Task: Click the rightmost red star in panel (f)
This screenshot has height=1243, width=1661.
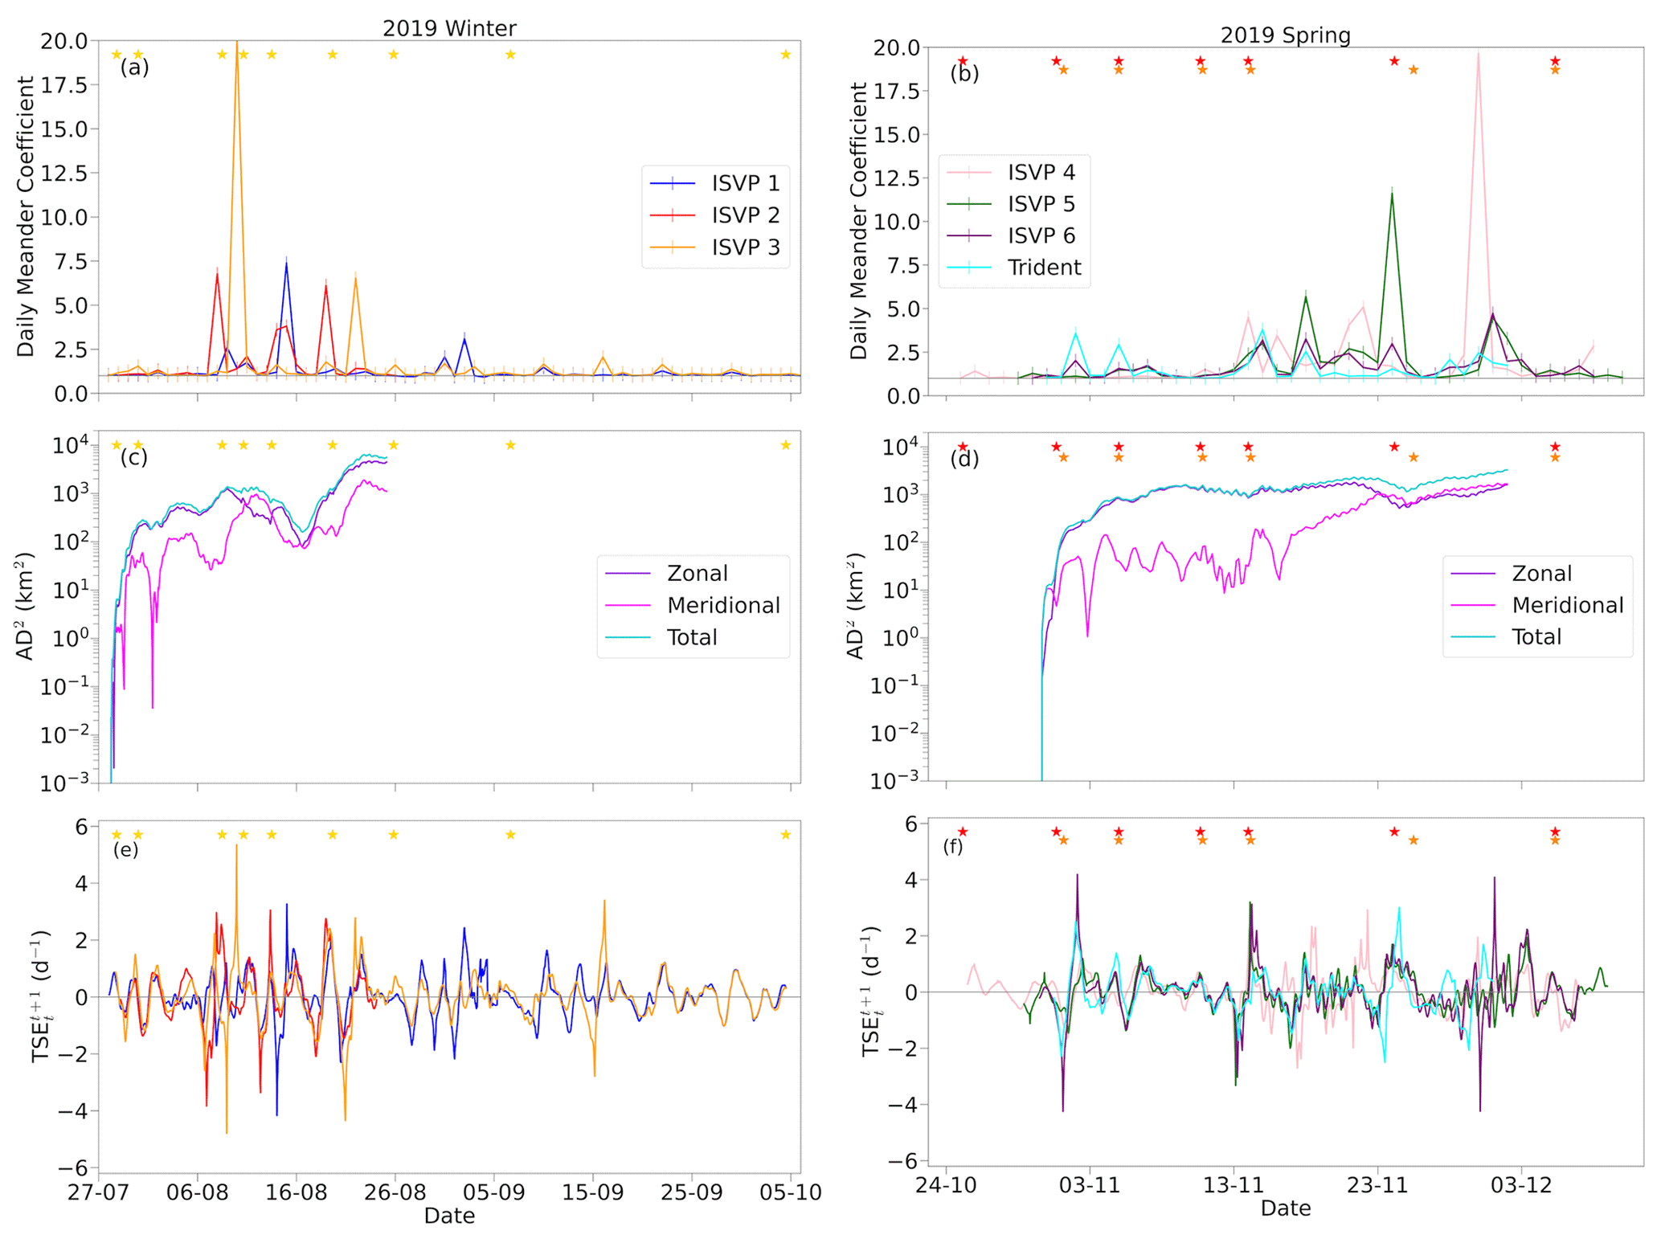Action: (1555, 832)
